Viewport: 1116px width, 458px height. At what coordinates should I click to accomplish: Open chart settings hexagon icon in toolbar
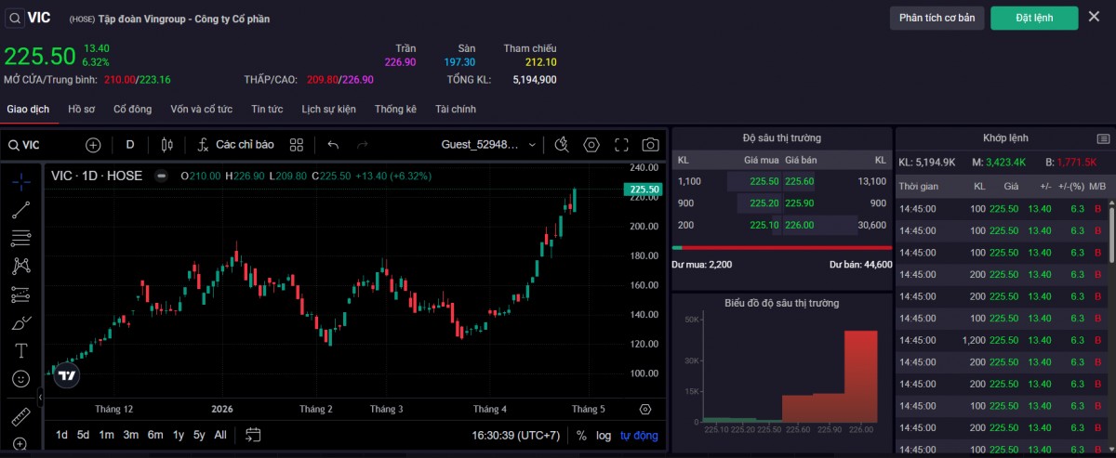pyautogui.click(x=591, y=145)
